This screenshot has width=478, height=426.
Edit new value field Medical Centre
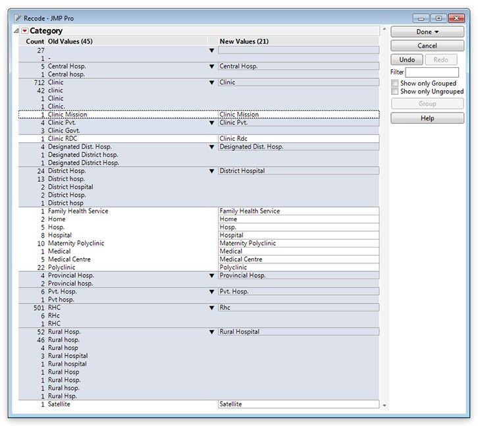coord(299,259)
